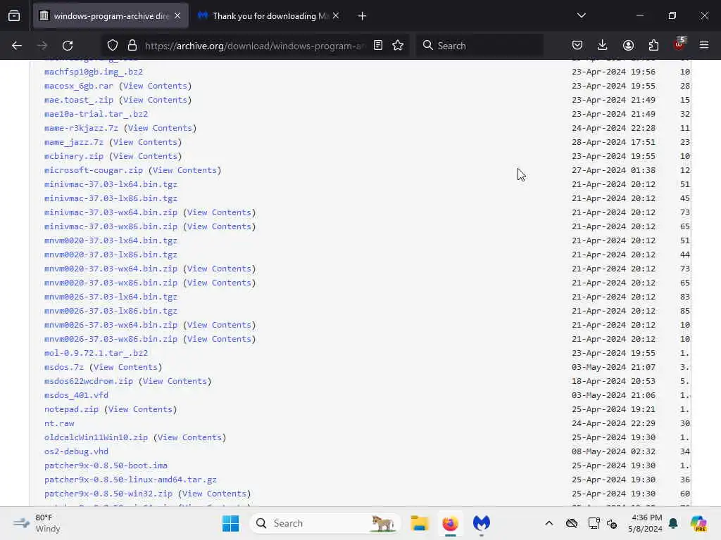Click the notification bell icon
This screenshot has width=721, height=540.
point(673,523)
